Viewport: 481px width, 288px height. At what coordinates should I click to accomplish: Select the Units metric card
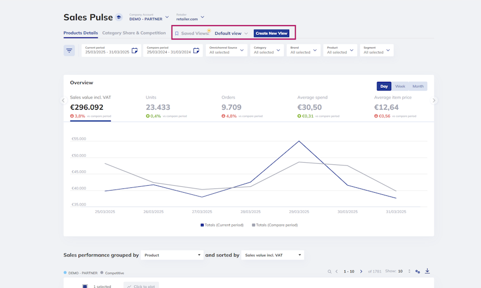click(158, 107)
